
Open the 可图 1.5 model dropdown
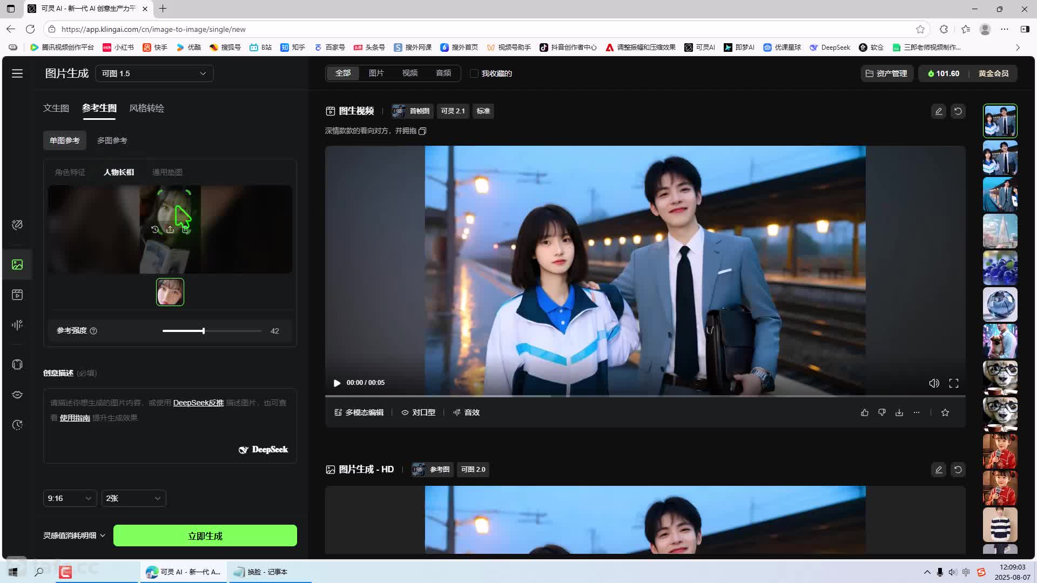154,73
